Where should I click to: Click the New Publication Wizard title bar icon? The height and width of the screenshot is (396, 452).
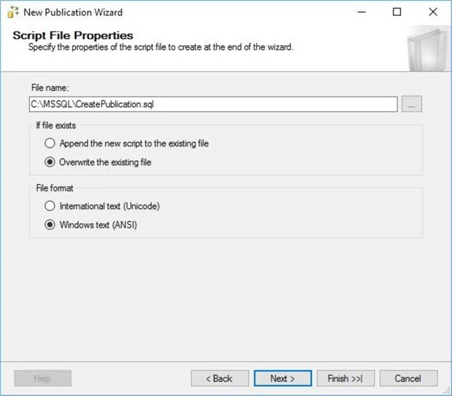point(13,12)
